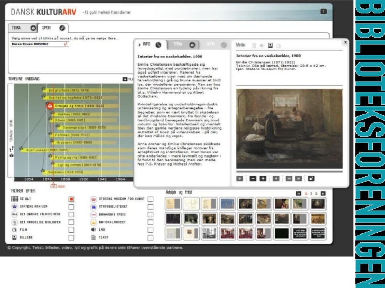Click the play button under the painting
The image size is (385, 288).
coord(239,179)
